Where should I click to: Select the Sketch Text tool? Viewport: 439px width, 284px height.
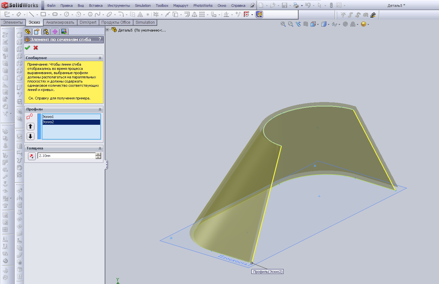[x=140, y=14]
